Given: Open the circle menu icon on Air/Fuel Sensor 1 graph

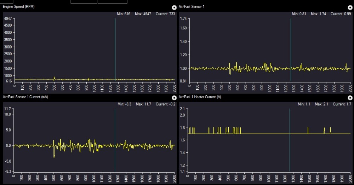Looking at the screenshot, I should 350,7.
